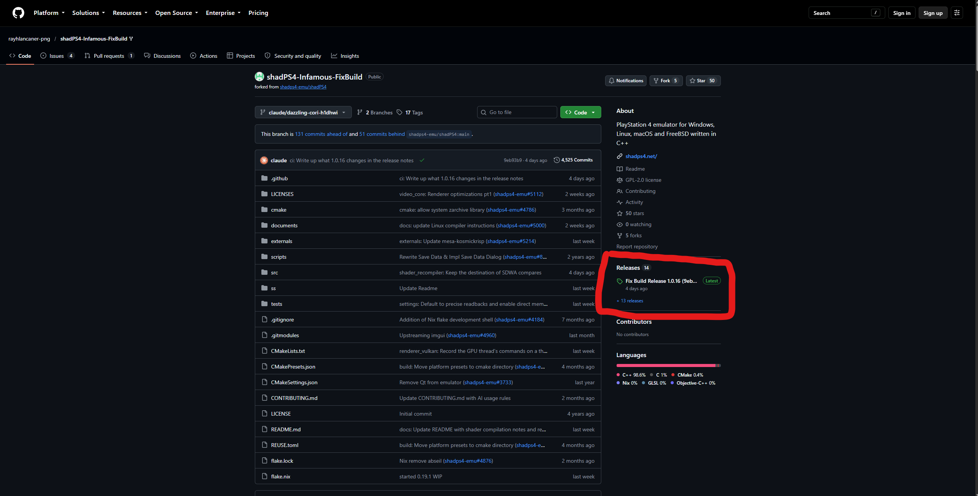This screenshot has height=496, width=978.
Task: Click the Readme book icon
Action: pyautogui.click(x=620, y=169)
